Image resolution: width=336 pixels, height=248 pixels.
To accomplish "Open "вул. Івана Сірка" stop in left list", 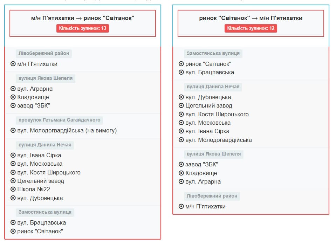I will pos(39,156).
